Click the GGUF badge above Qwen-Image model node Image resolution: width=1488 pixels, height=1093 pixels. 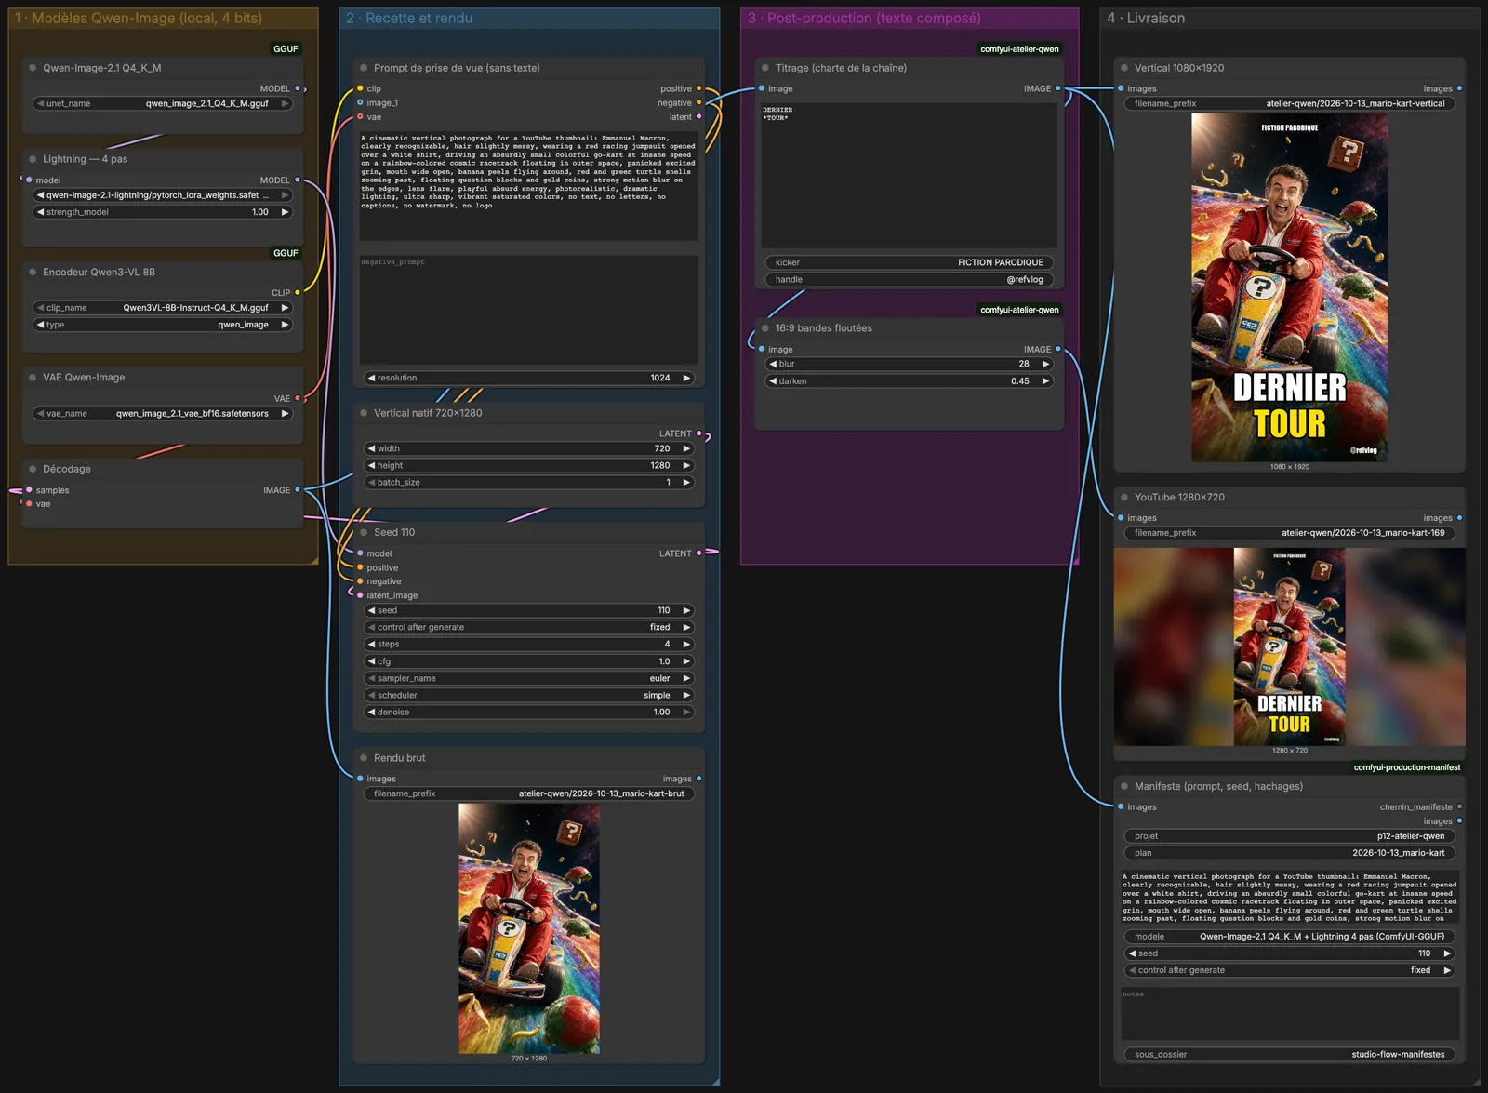[x=286, y=49]
